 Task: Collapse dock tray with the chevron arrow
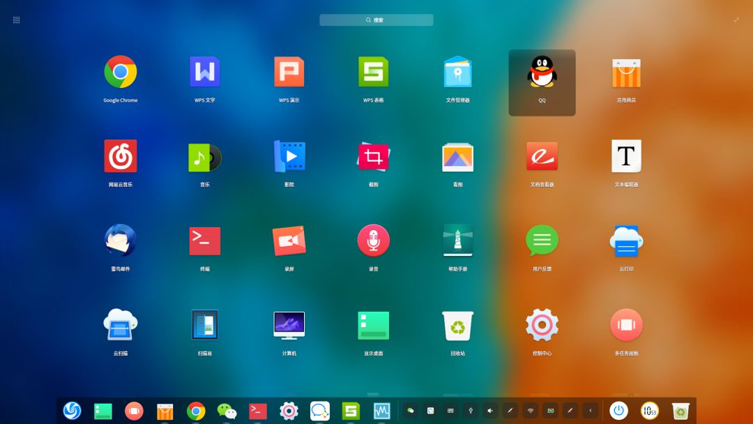coord(591,411)
